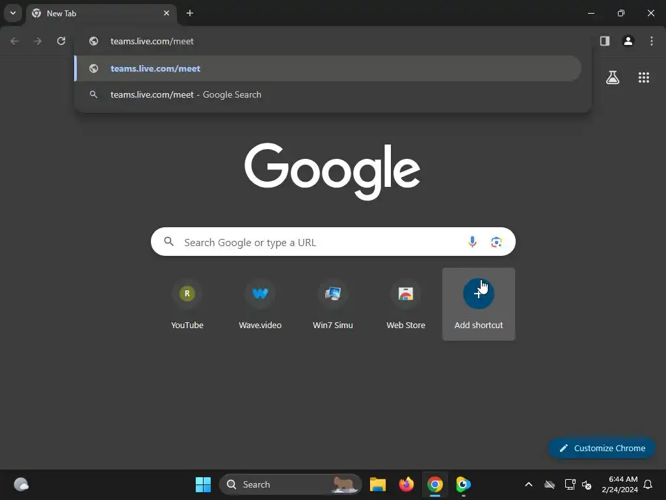This screenshot has width=666, height=500.
Task: Open the Win7 Simu shortcut
Action: (333, 304)
